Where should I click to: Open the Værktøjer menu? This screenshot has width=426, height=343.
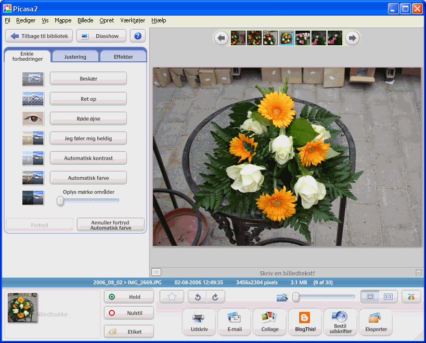pyautogui.click(x=133, y=20)
